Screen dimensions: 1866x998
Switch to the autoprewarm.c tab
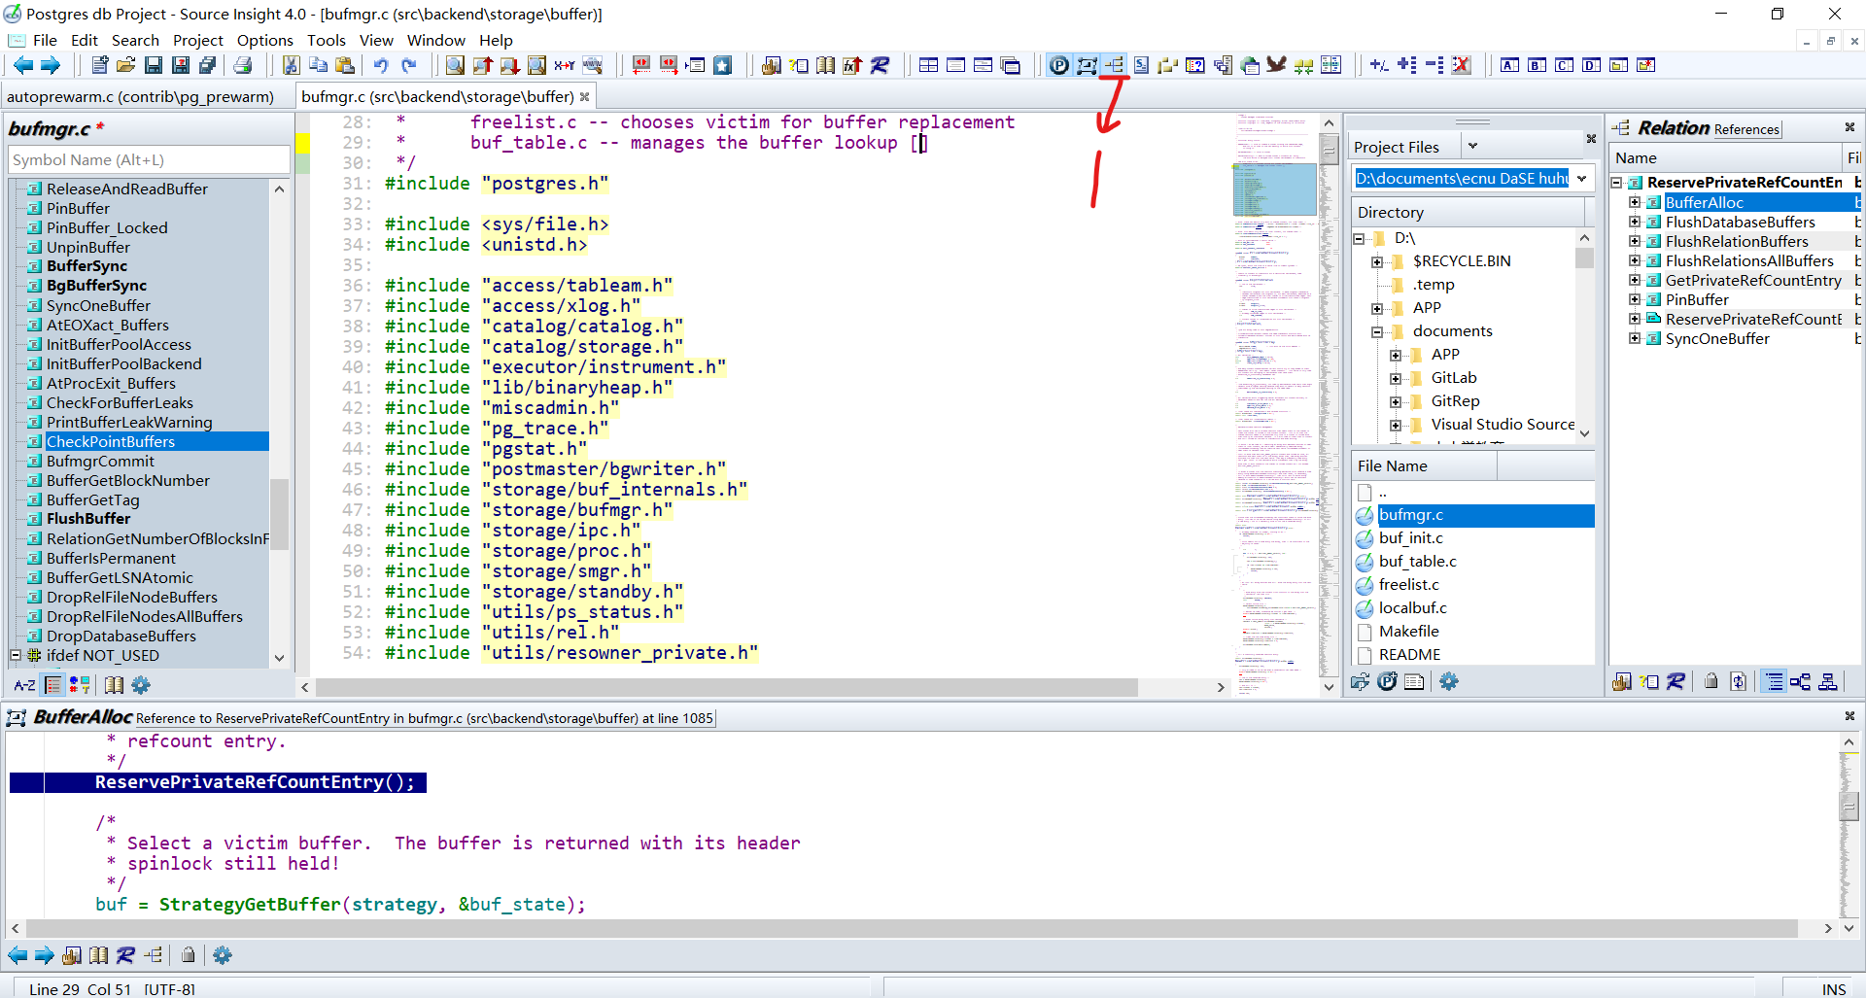[x=141, y=96]
